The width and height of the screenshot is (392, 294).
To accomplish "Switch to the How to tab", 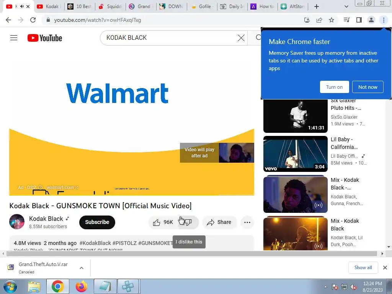I will point(263,7).
